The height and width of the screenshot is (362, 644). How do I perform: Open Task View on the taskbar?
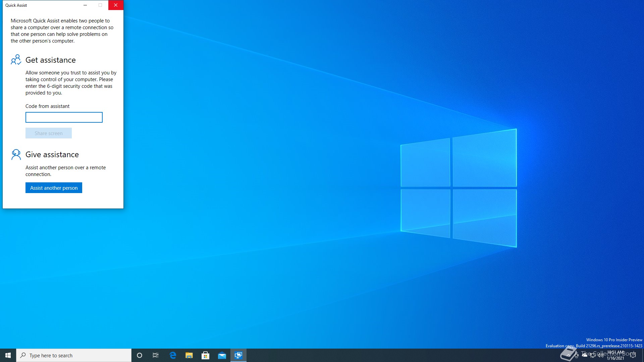click(x=156, y=355)
